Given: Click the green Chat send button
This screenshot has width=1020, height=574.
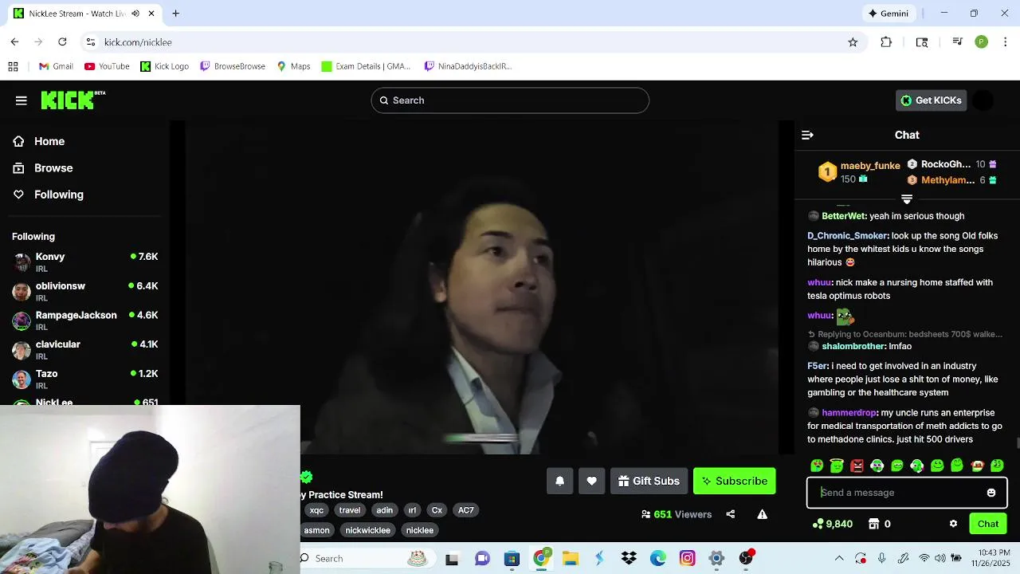Looking at the screenshot, I should (988, 524).
